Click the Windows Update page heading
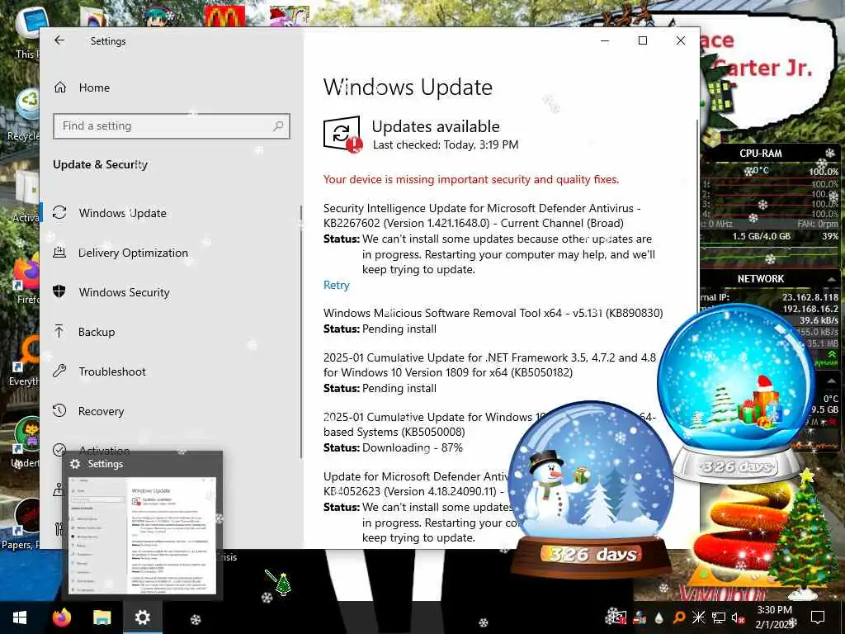The image size is (845, 634). pyautogui.click(x=408, y=87)
